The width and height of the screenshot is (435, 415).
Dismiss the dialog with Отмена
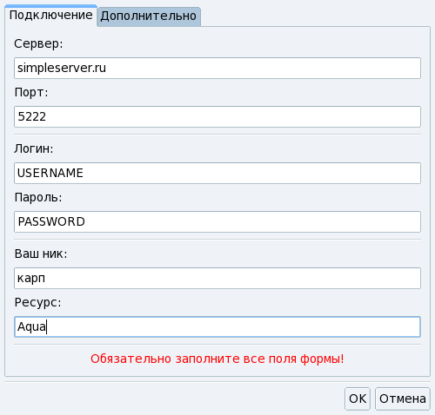point(403,399)
